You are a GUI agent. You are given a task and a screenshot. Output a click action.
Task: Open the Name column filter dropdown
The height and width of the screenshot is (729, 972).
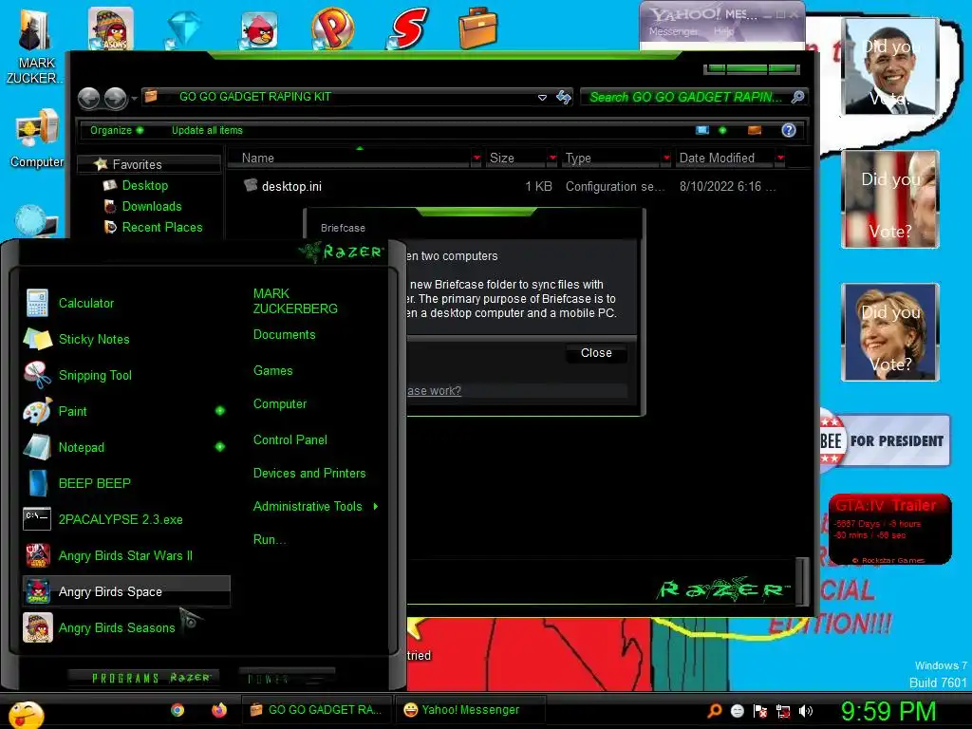(477, 159)
